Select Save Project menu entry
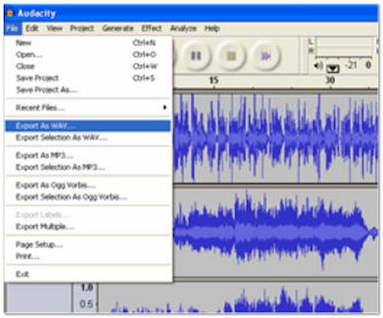 click(88, 78)
